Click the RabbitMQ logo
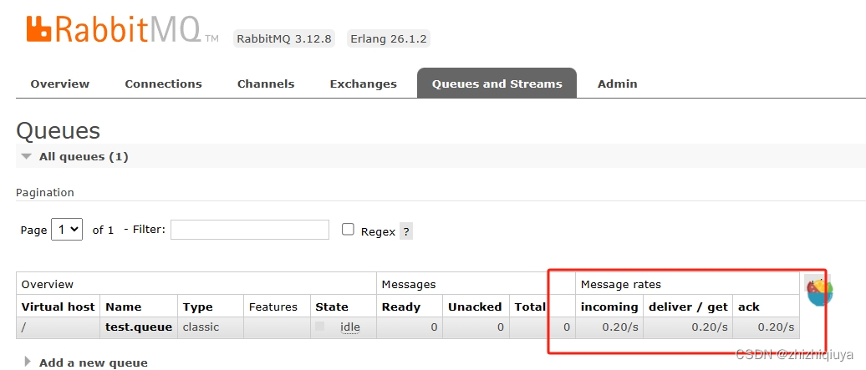The width and height of the screenshot is (866, 370). tap(122, 28)
